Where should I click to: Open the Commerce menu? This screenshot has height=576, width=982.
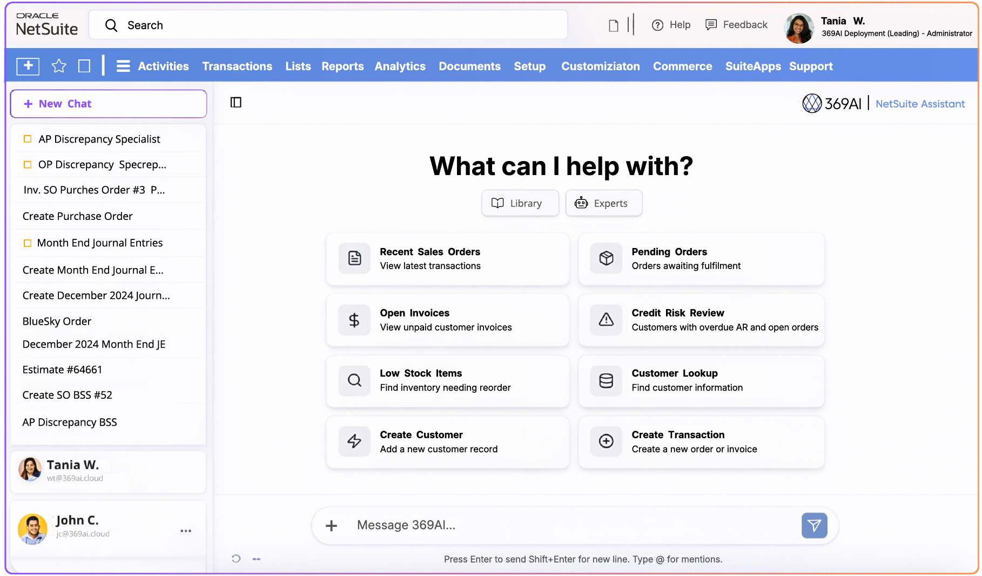click(682, 66)
